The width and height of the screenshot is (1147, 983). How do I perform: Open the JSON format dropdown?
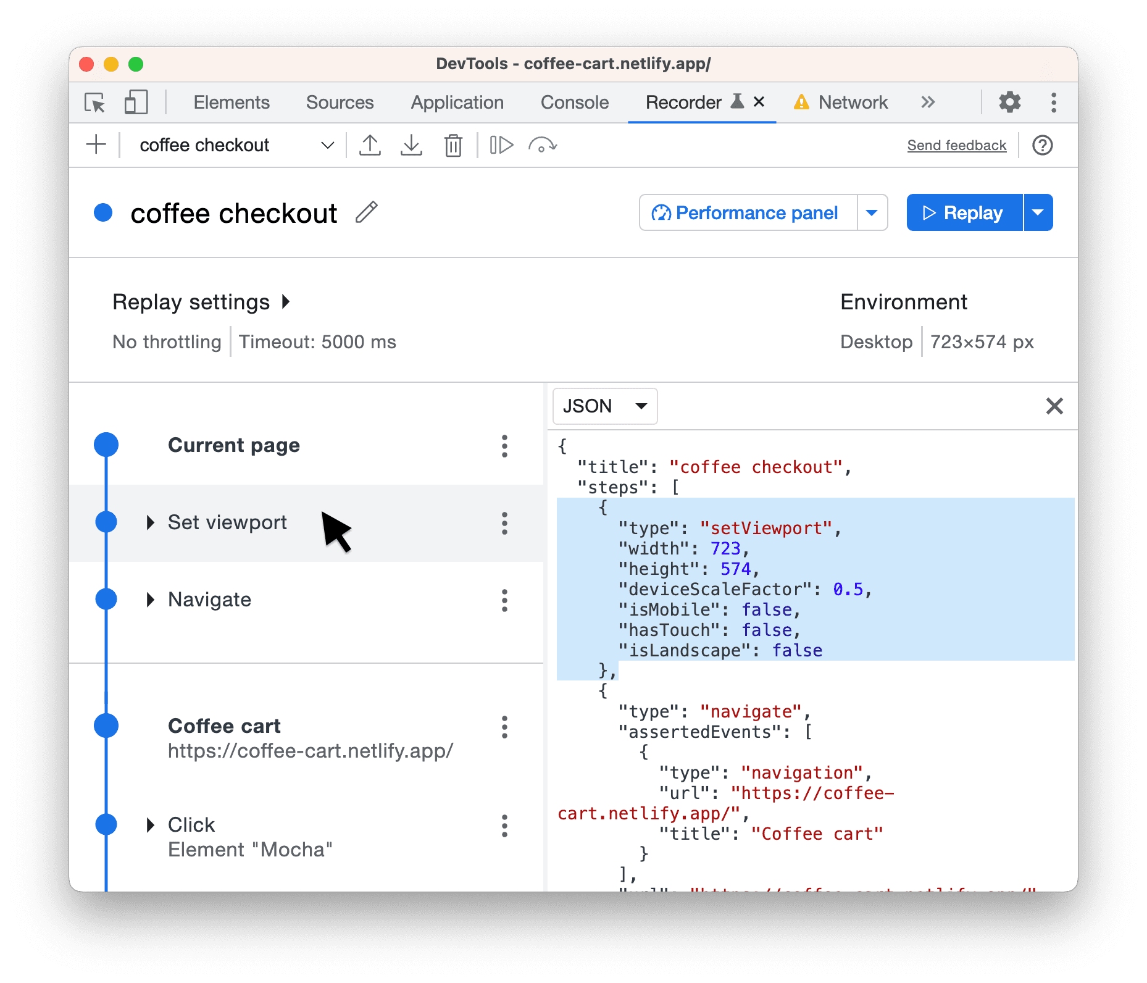click(x=604, y=406)
